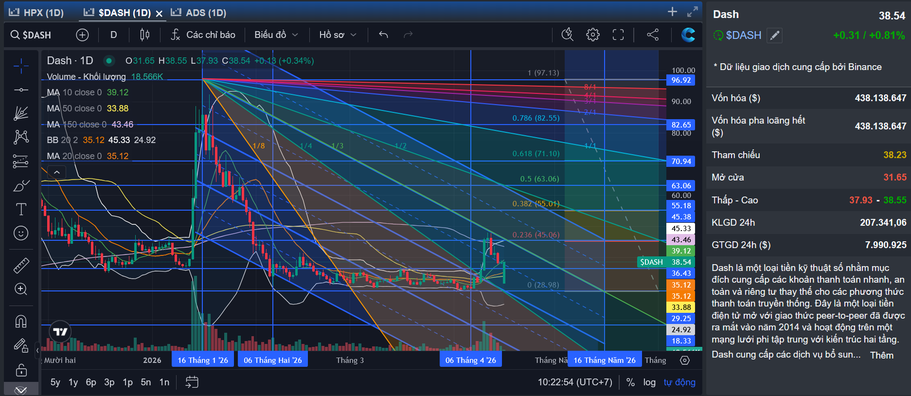The image size is (911, 396).
Task: Open the time axis settings gear
Action: click(x=685, y=360)
